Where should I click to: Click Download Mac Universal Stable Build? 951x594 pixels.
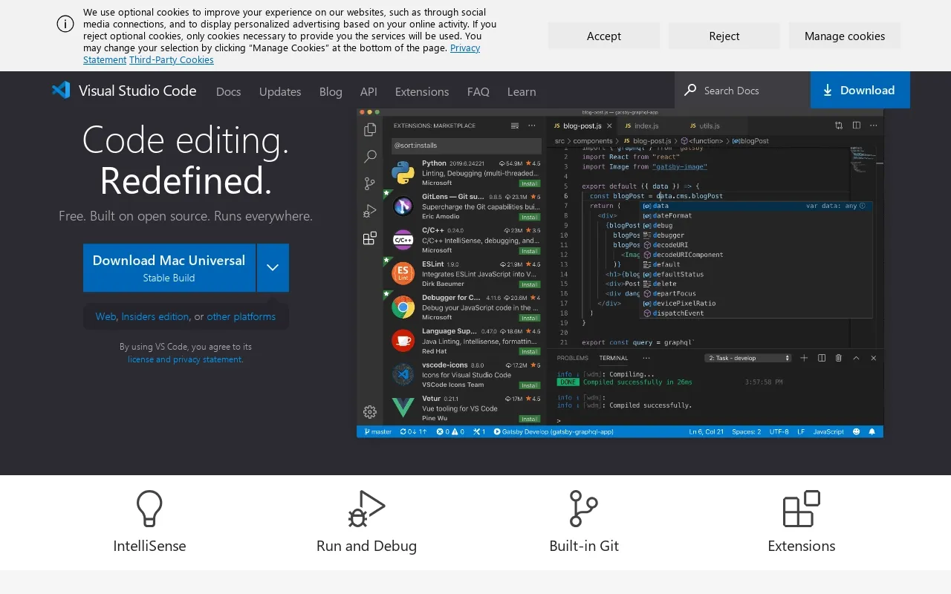coord(169,267)
